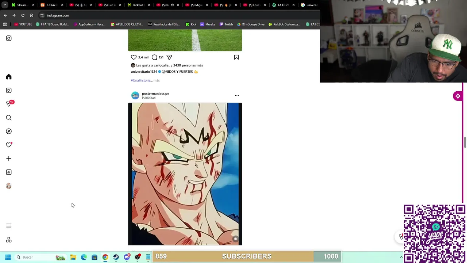
Task: Open comments on post with 151 comments
Action: [x=154, y=57]
